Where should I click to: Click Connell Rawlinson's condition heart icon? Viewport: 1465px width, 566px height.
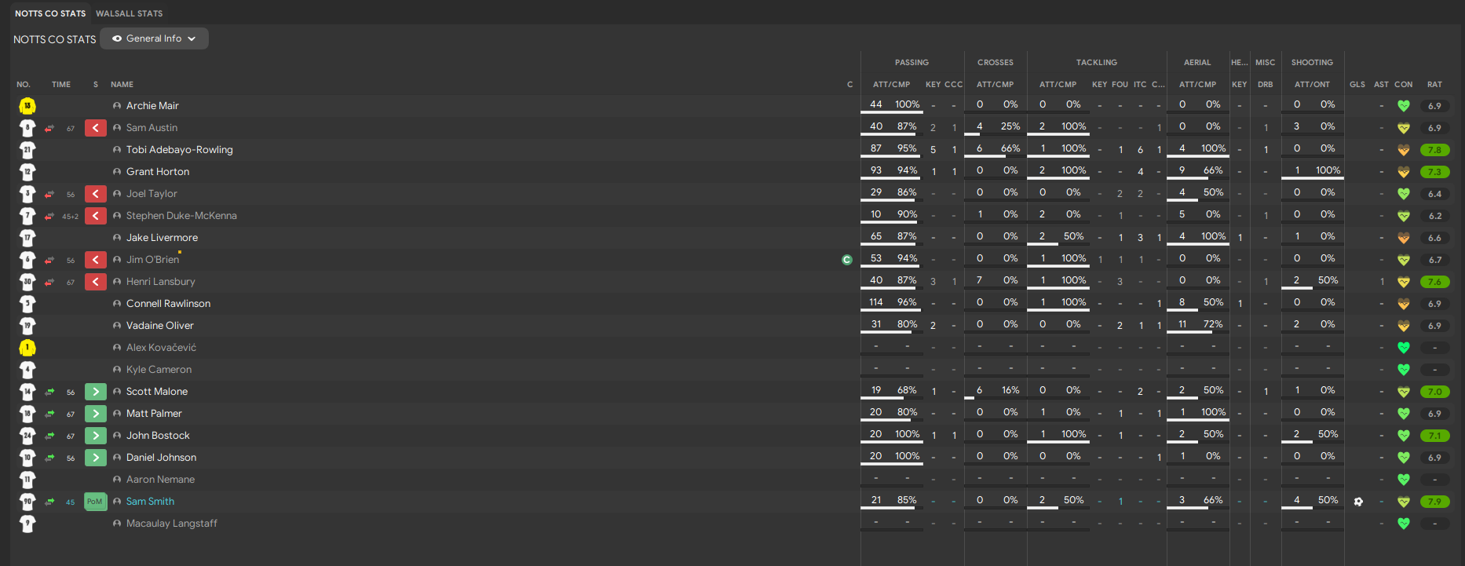1404,304
